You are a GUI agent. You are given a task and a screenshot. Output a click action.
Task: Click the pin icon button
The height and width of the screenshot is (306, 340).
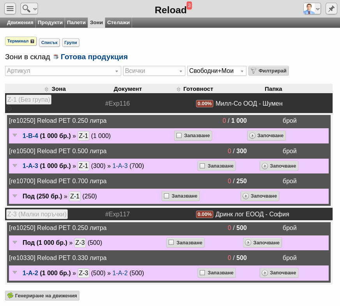[331, 9]
